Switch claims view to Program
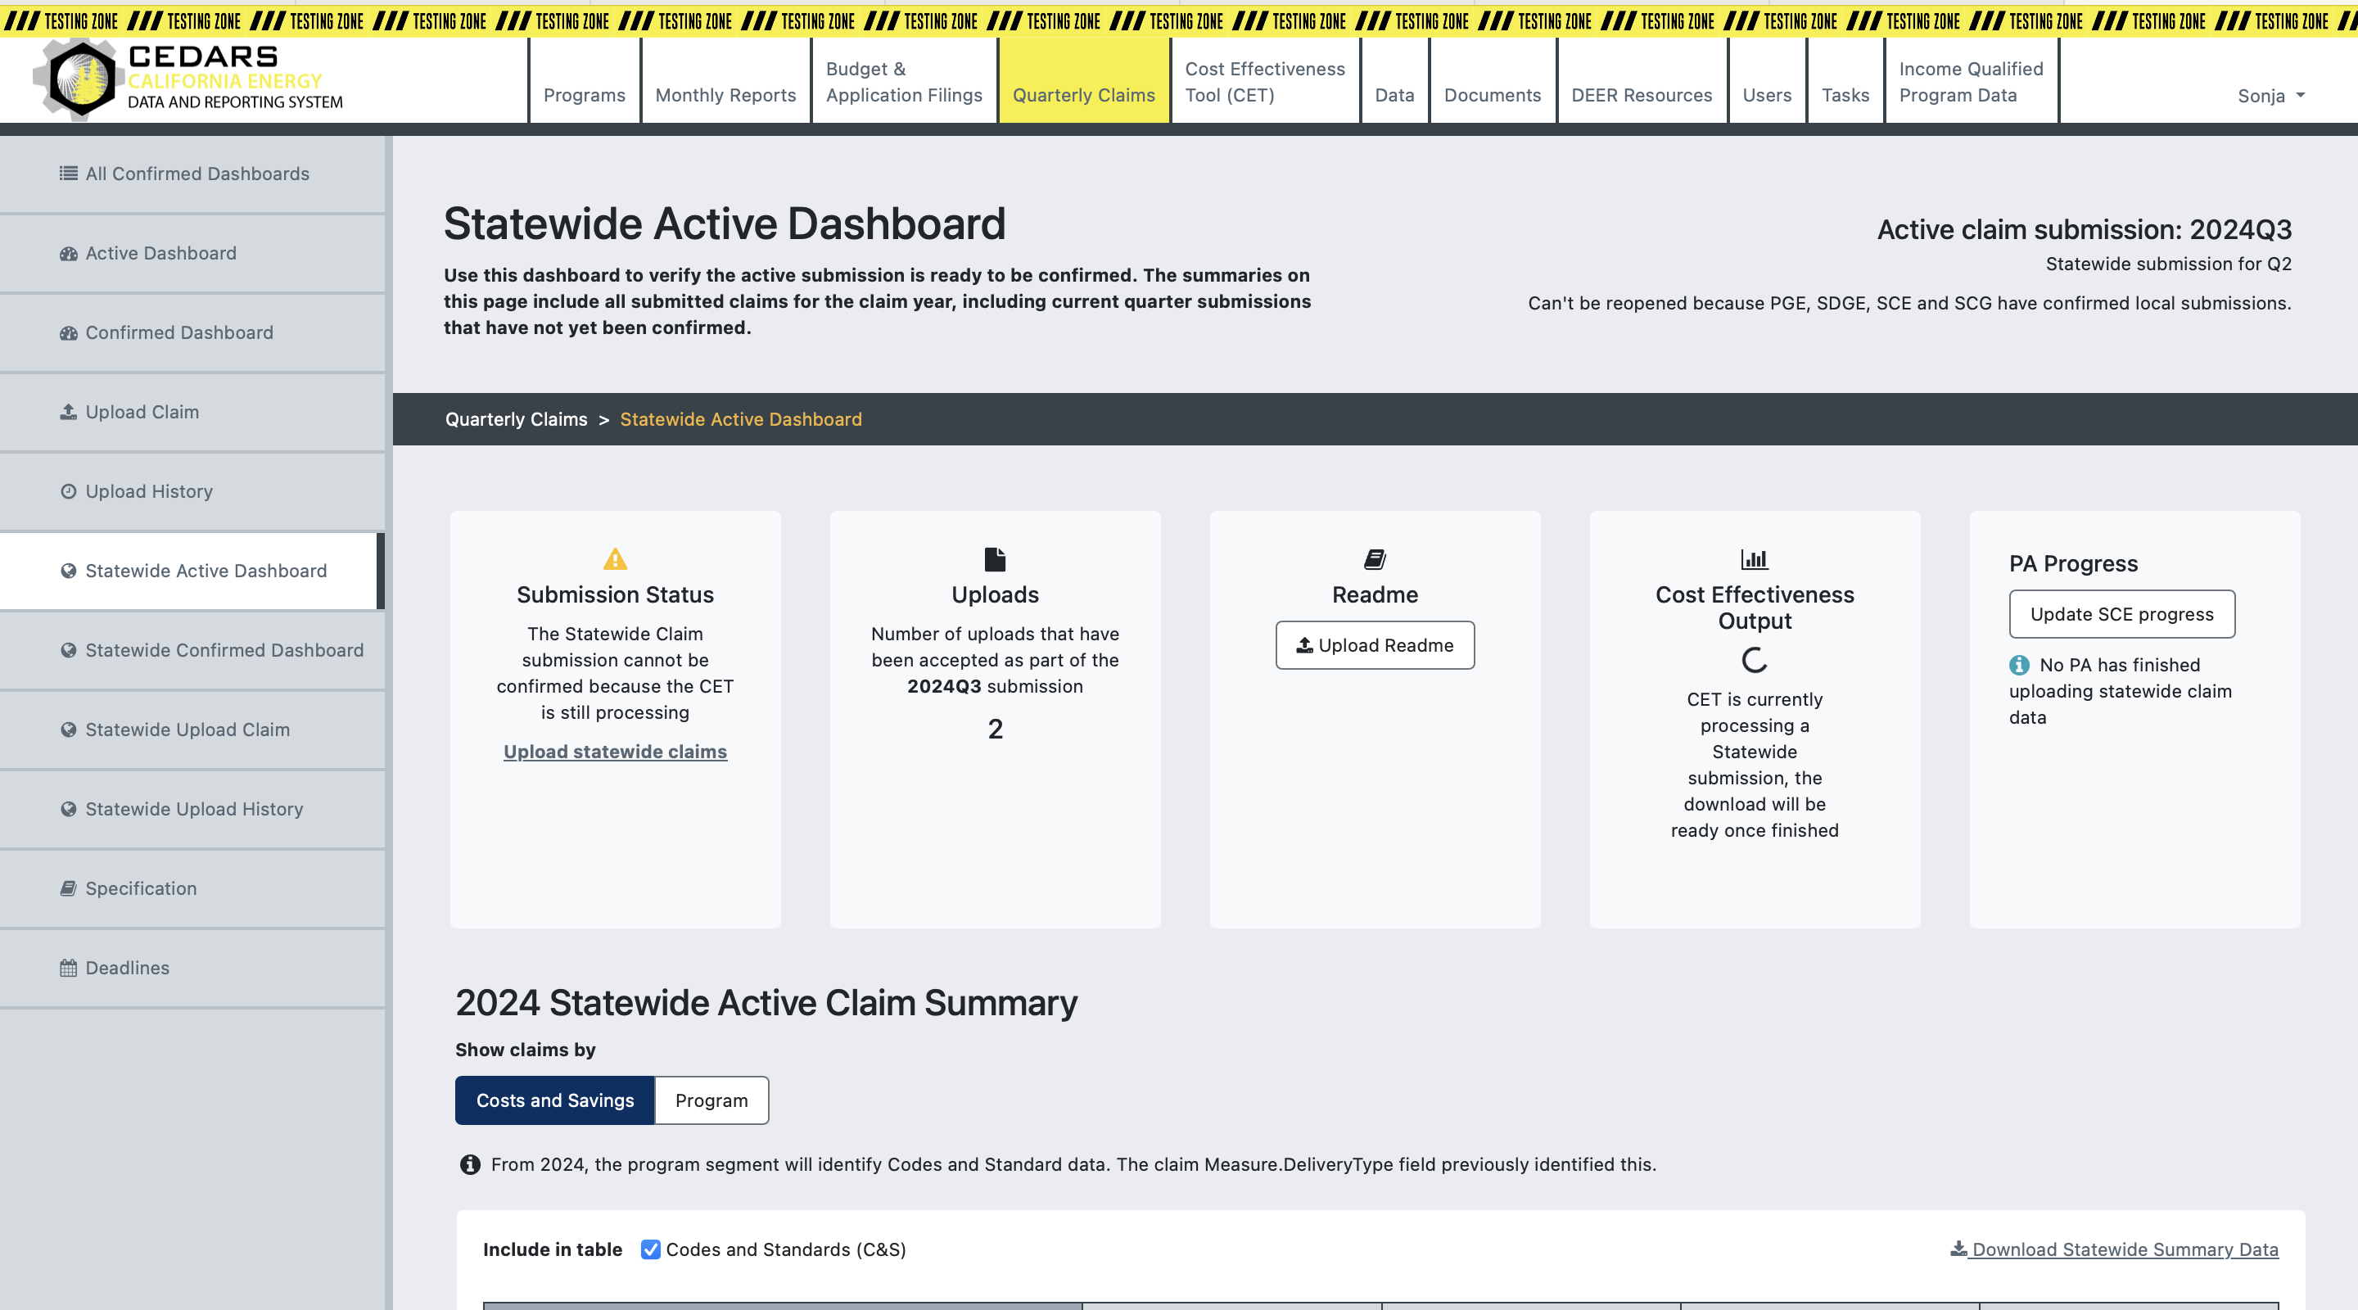This screenshot has height=1310, width=2358. click(x=711, y=1100)
